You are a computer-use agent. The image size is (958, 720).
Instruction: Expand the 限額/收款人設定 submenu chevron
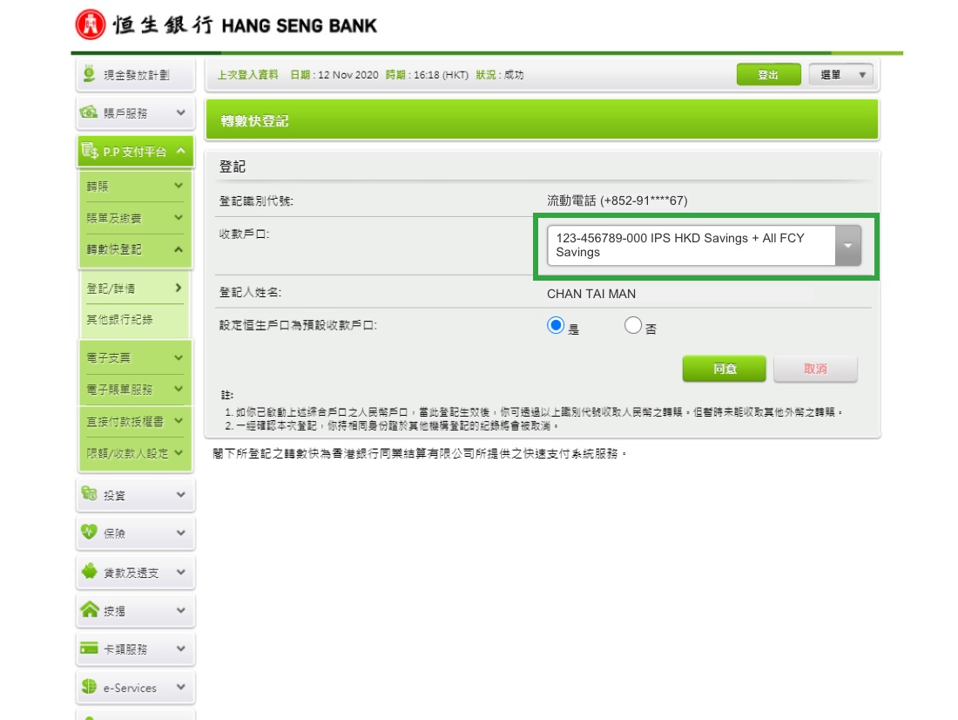point(179,452)
